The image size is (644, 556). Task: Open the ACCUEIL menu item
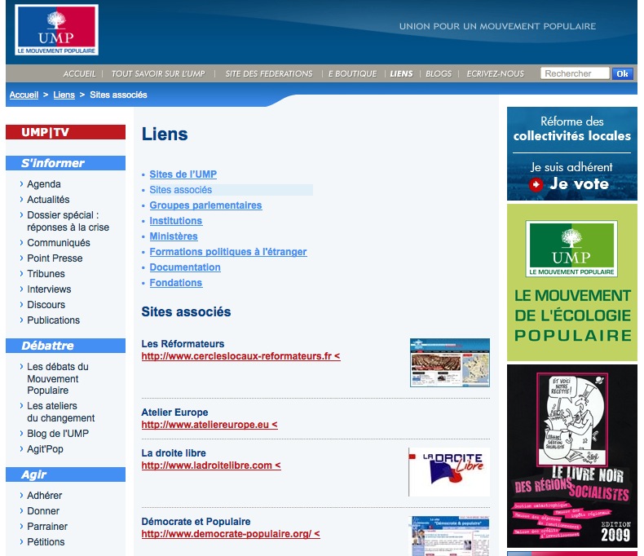tap(79, 73)
